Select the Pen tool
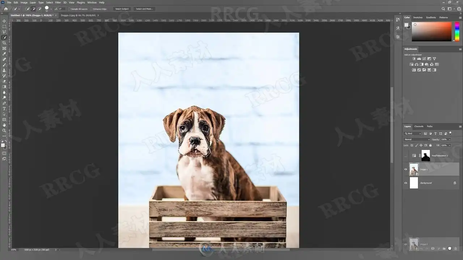 coord(4,103)
